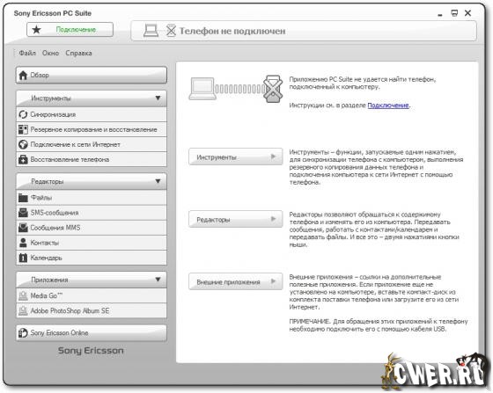493x393 pixels.
Task: Click the envelope icon for SMS-сообщения
Action: 23,213
